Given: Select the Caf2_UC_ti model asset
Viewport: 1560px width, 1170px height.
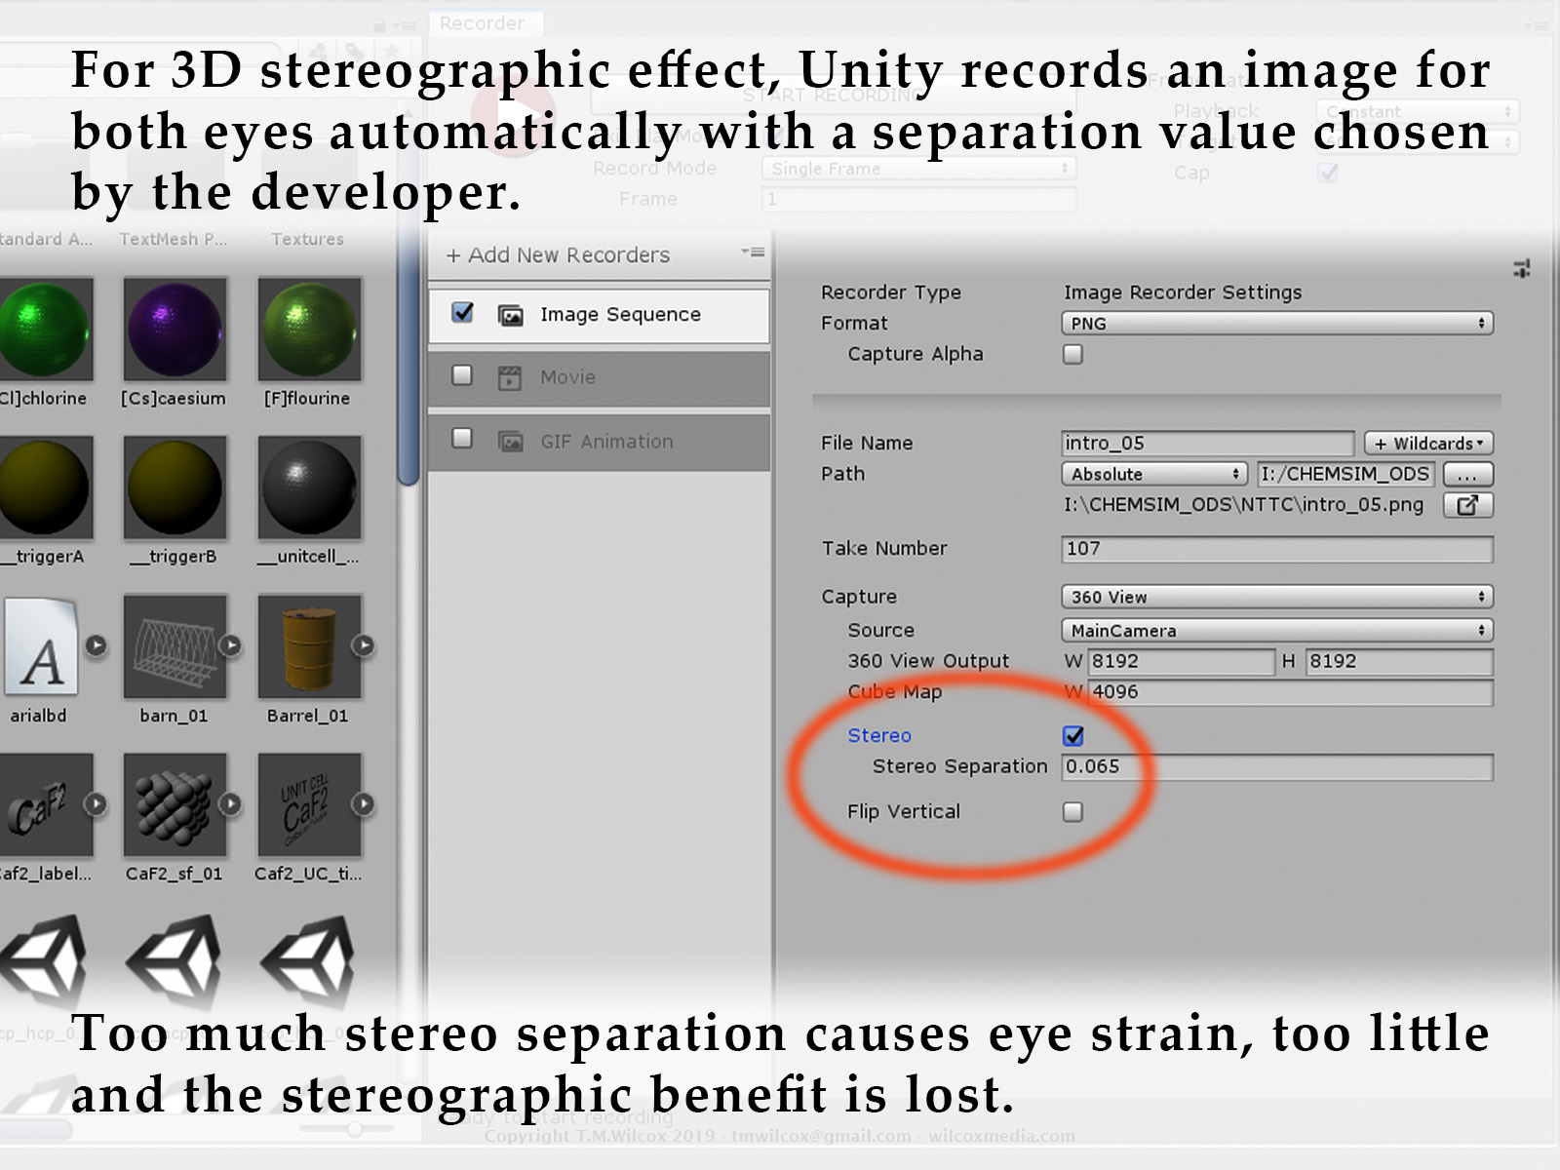Looking at the screenshot, I should (309, 804).
